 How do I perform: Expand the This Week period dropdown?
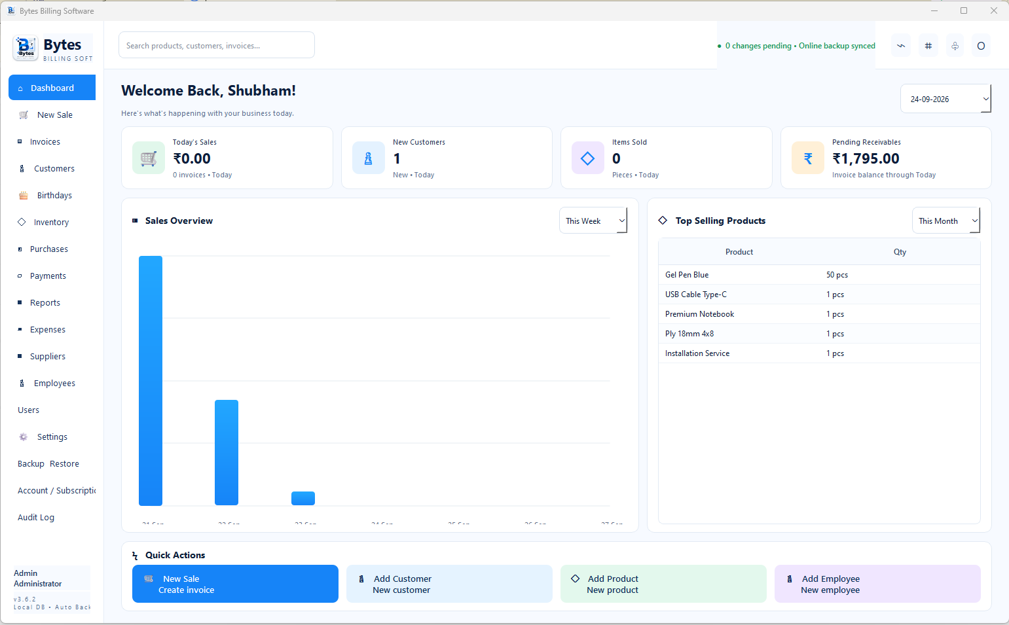click(593, 221)
